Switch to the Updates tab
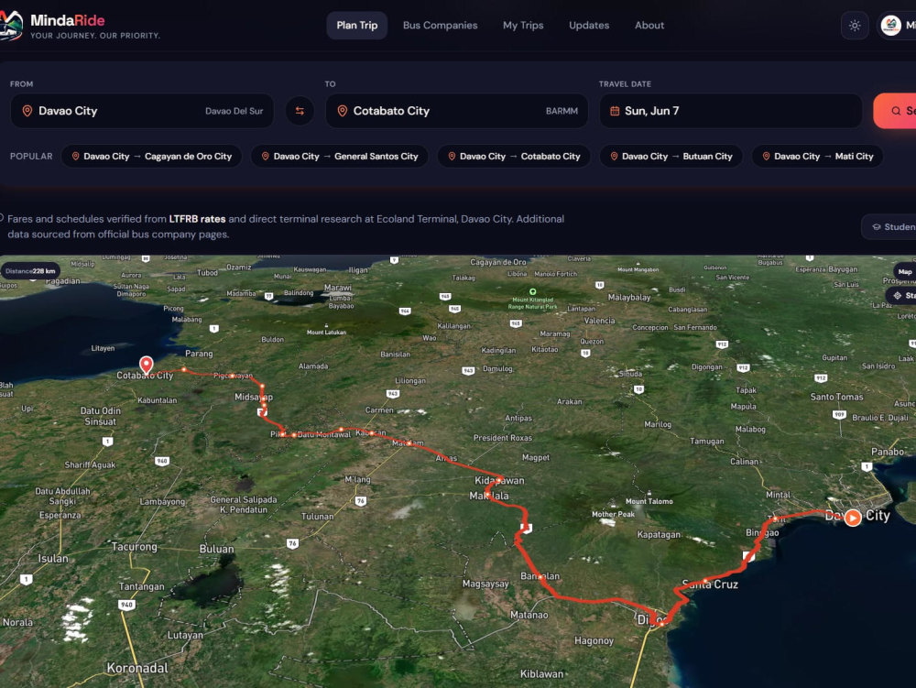This screenshot has width=916, height=688. (589, 26)
